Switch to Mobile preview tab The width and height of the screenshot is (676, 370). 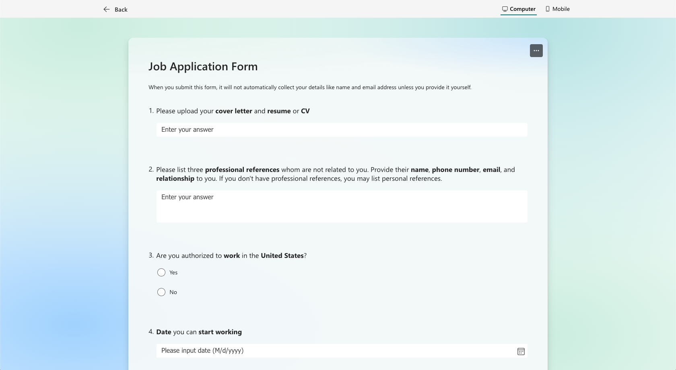[x=557, y=8]
